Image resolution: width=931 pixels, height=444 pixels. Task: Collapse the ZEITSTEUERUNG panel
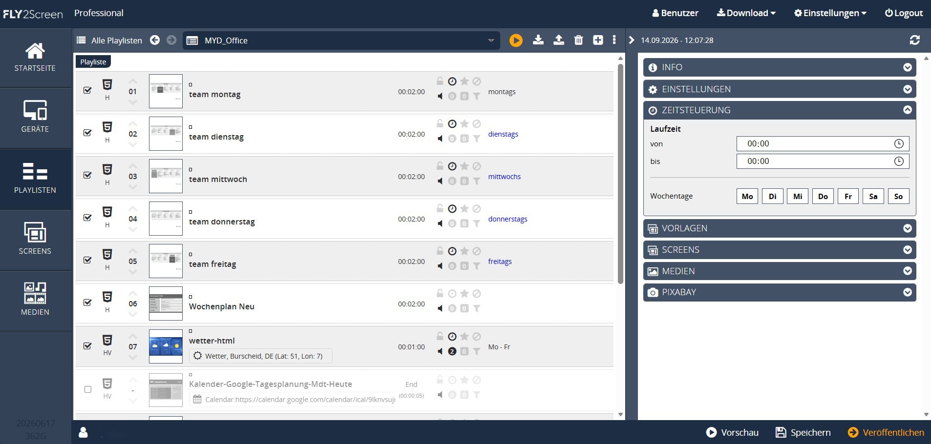pos(780,110)
